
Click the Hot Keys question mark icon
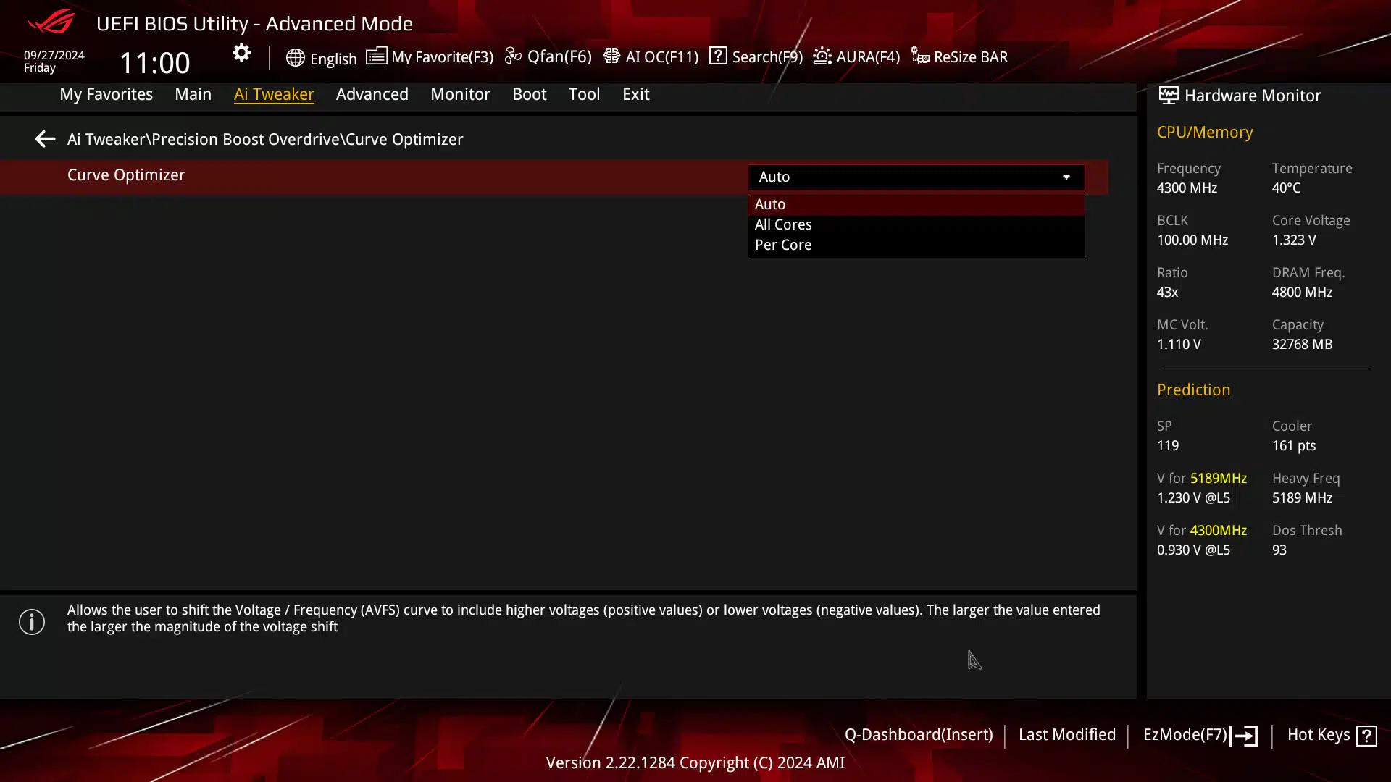click(x=1366, y=736)
